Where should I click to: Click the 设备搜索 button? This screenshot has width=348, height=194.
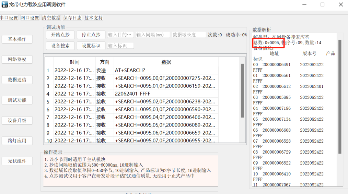tap(60, 46)
